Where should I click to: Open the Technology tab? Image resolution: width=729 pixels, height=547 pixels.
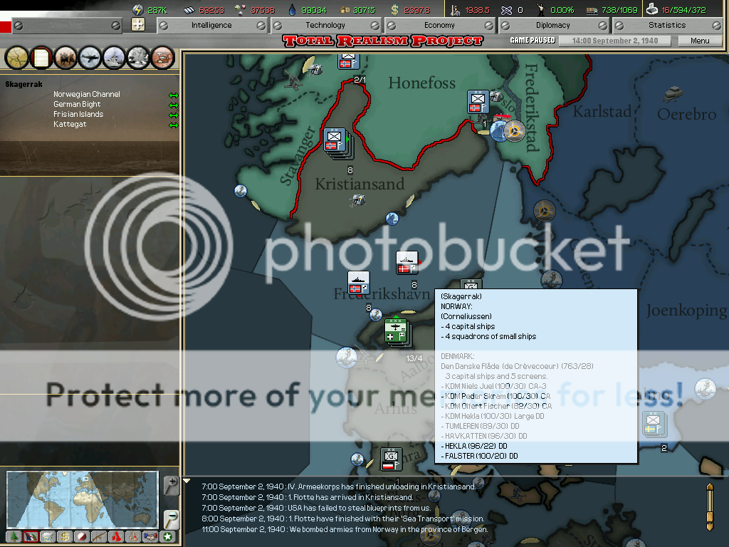point(325,25)
